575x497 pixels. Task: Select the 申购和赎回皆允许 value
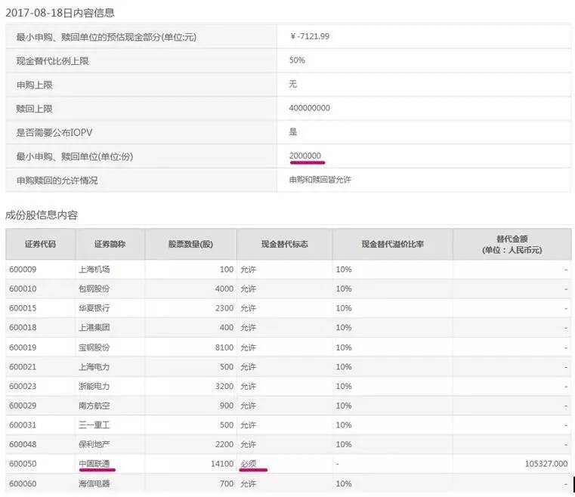click(x=320, y=180)
